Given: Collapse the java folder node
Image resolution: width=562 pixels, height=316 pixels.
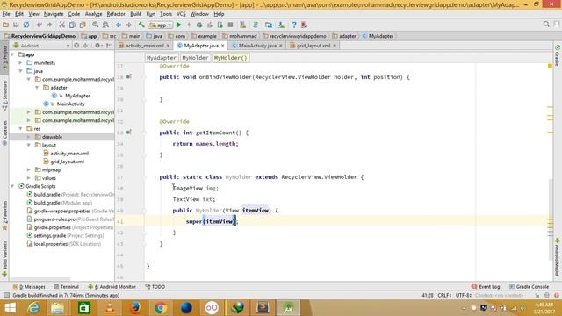Looking at the screenshot, I should pos(20,71).
